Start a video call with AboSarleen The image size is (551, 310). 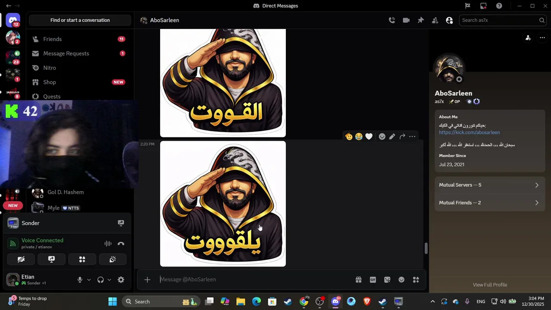[x=406, y=20]
